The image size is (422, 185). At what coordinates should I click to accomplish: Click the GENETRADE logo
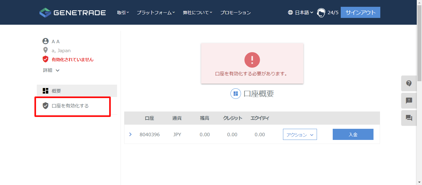coord(72,12)
